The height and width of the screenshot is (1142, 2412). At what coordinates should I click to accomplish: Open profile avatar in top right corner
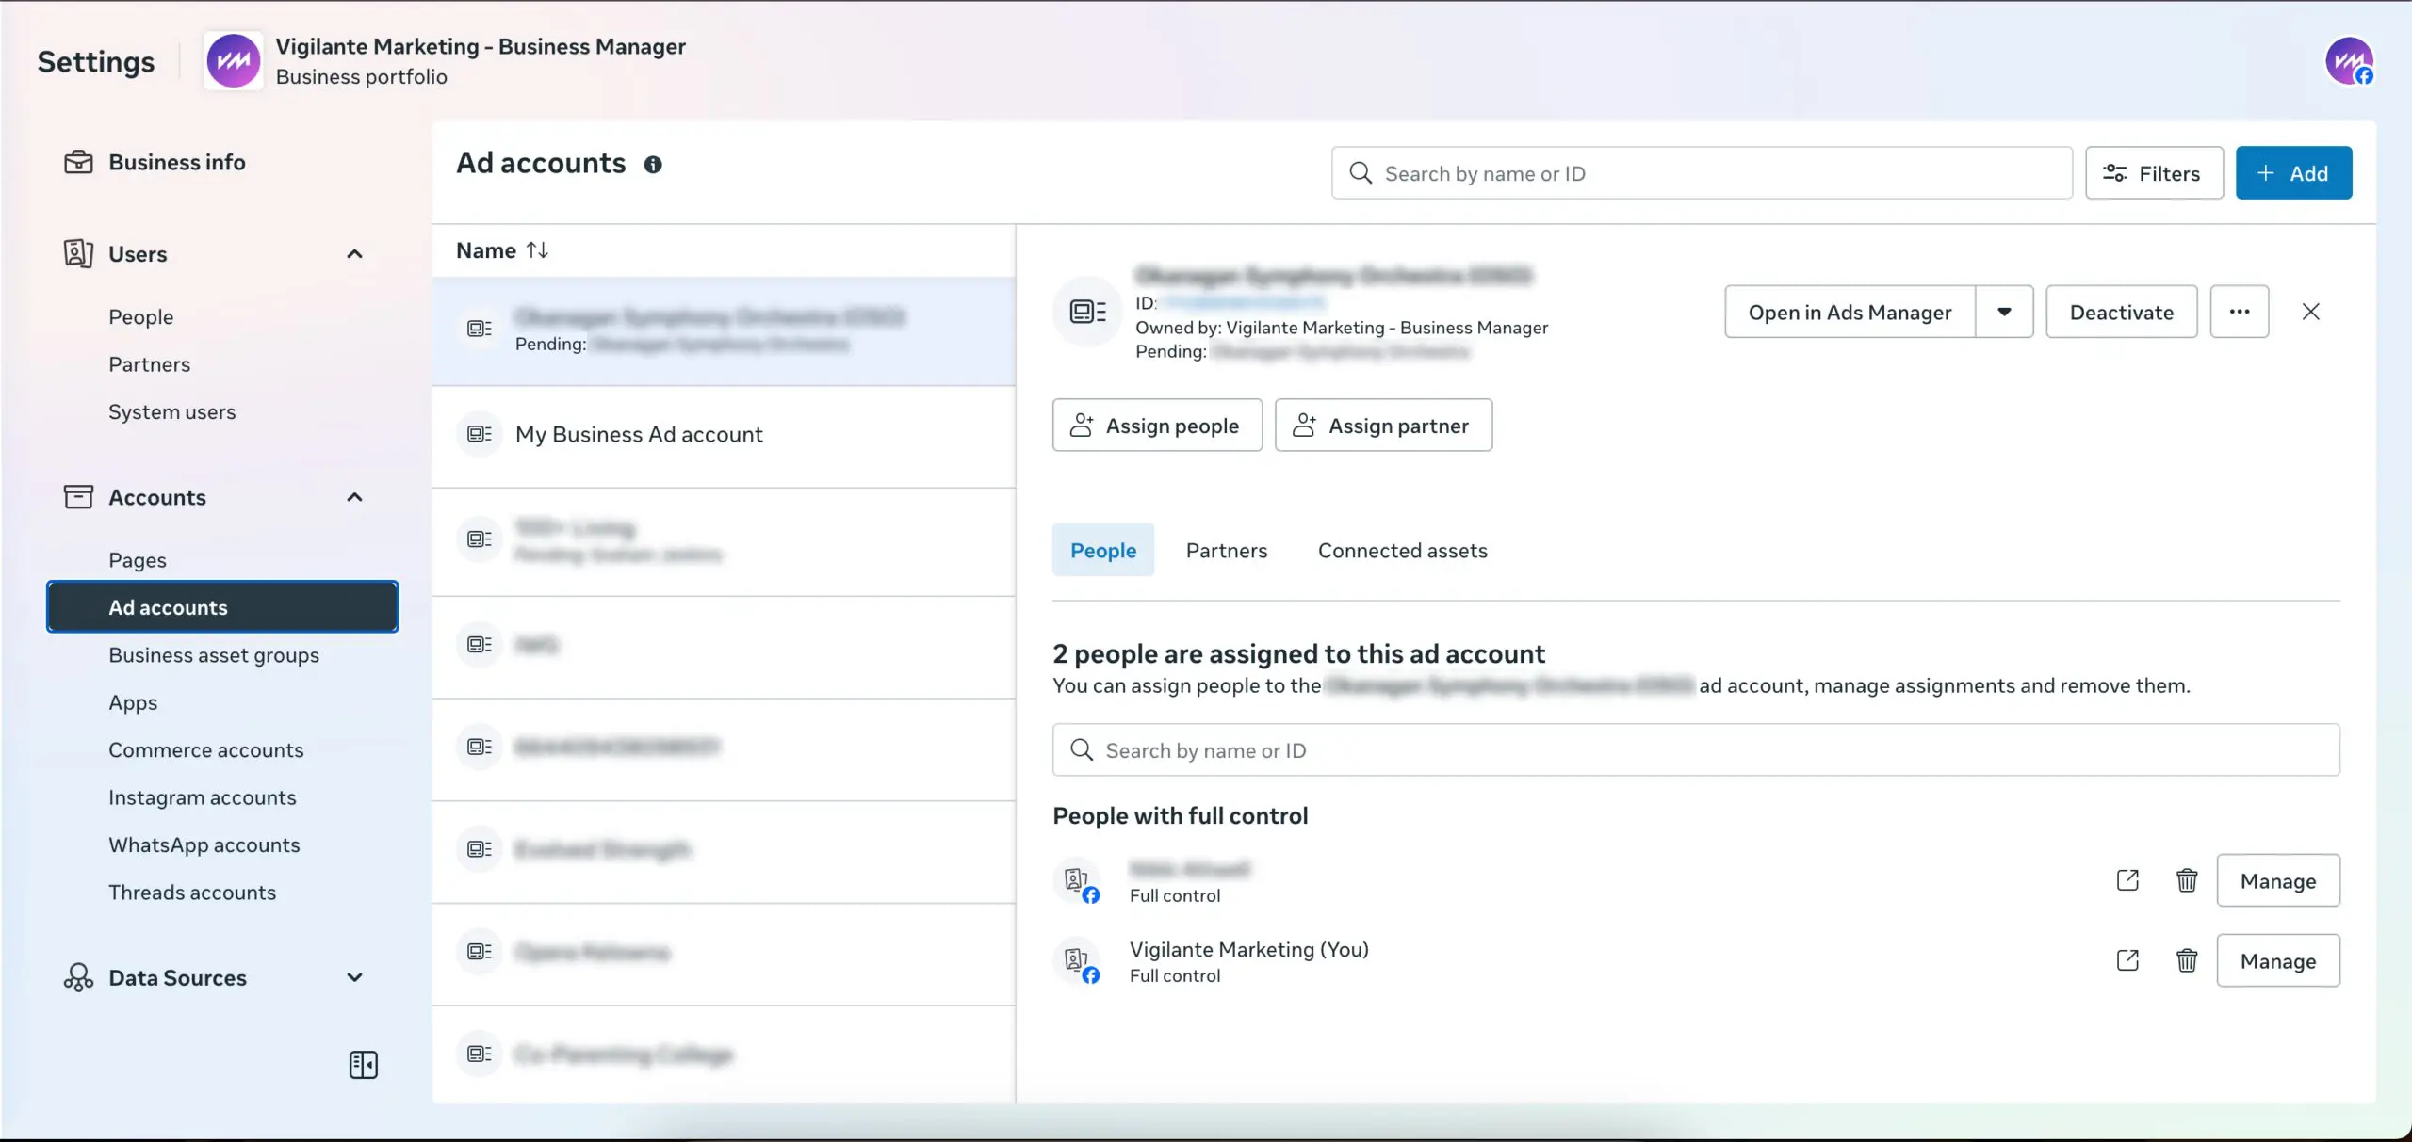tap(2349, 62)
